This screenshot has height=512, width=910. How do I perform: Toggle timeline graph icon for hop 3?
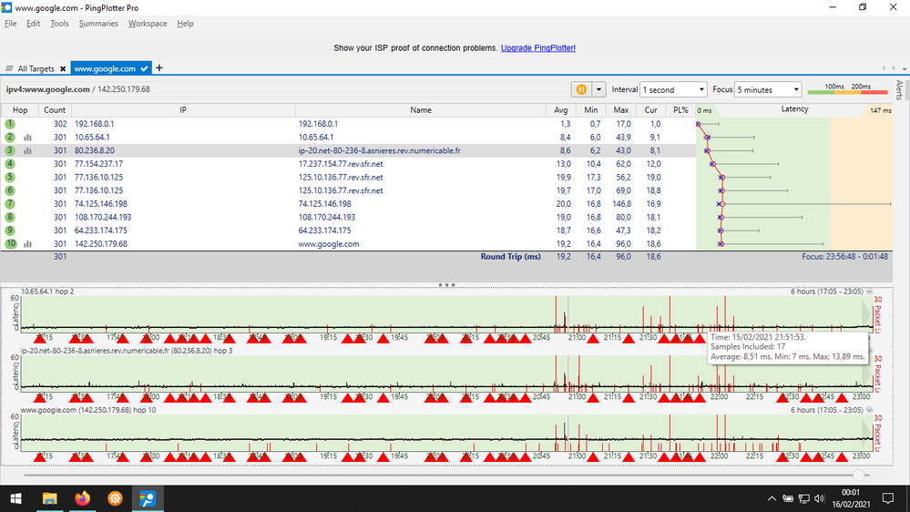tap(27, 151)
